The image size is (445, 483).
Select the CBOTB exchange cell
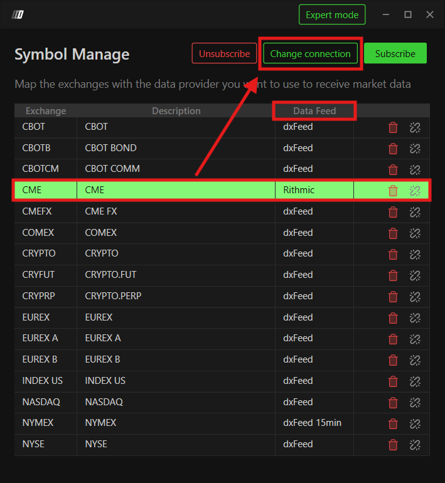pyautogui.click(x=46, y=148)
